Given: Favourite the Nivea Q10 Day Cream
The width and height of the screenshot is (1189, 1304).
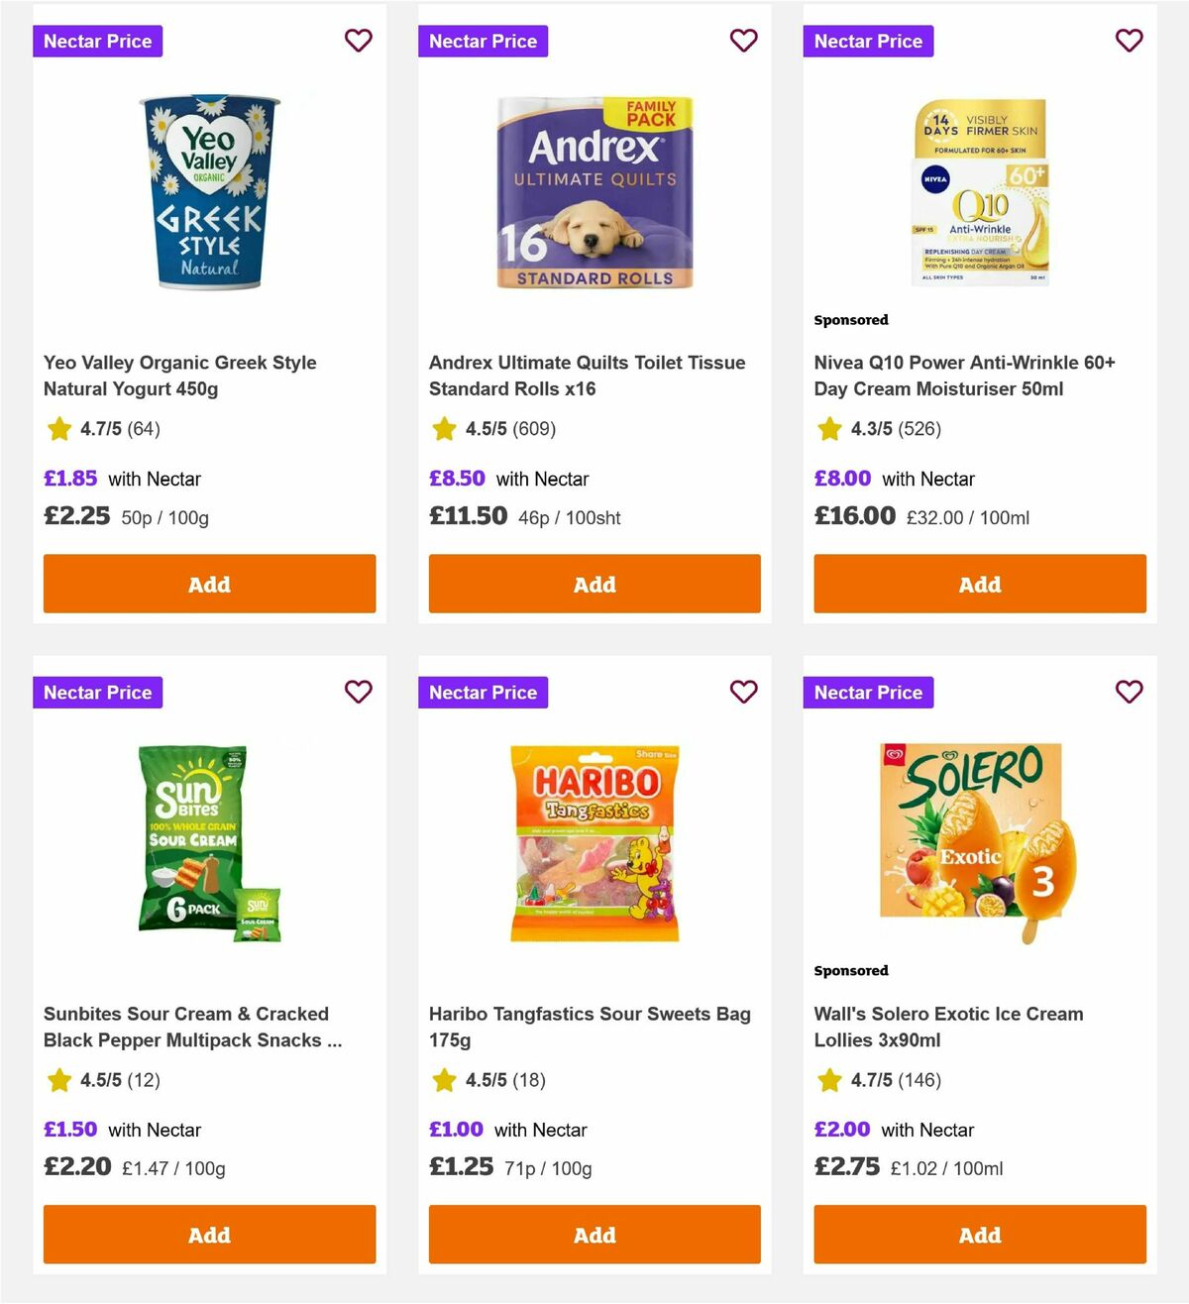Looking at the screenshot, I should click(1129, 41).
